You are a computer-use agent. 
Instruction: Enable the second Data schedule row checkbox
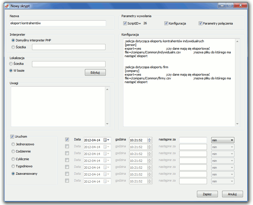67,146
